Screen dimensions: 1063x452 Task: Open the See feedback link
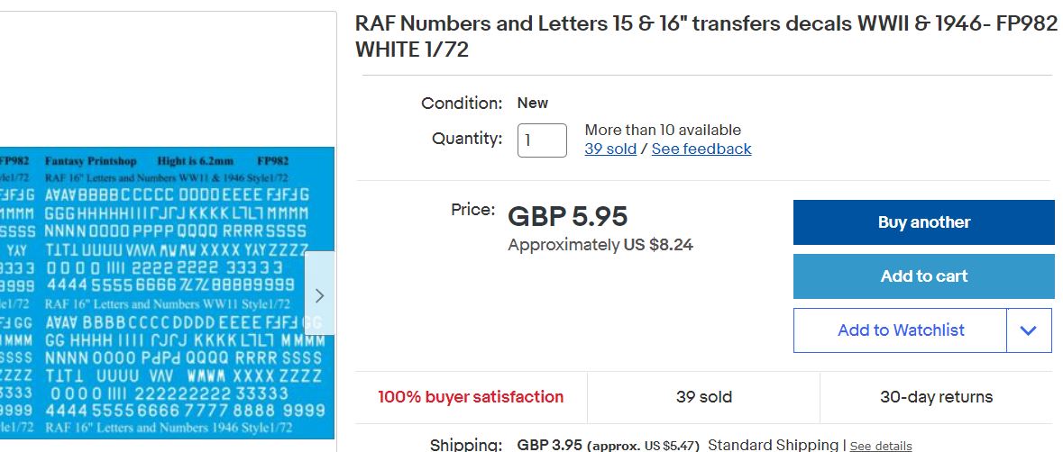click(701, 149)
